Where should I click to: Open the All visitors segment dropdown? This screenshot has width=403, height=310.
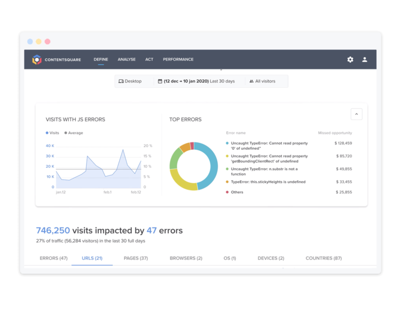click(265, 81)
